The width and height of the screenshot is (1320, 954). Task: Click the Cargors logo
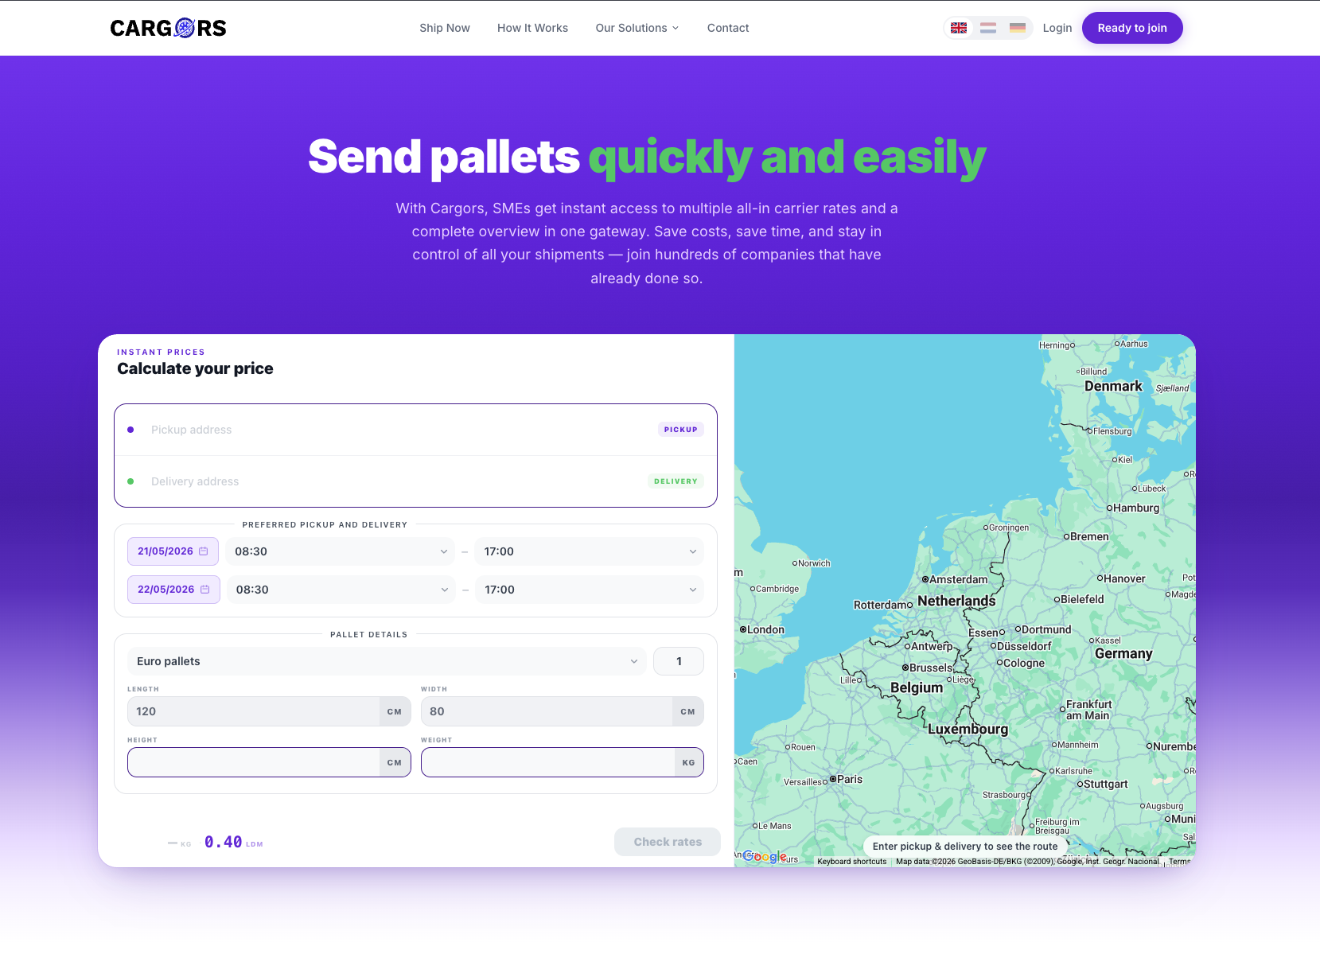(168, 28)
